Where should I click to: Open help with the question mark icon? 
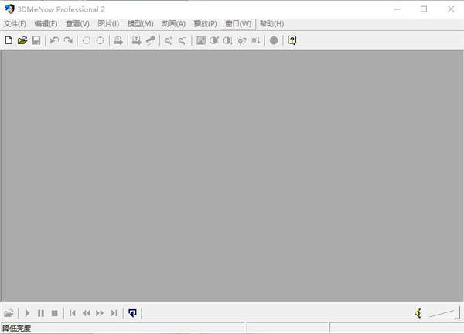click(x=292, y=40)
